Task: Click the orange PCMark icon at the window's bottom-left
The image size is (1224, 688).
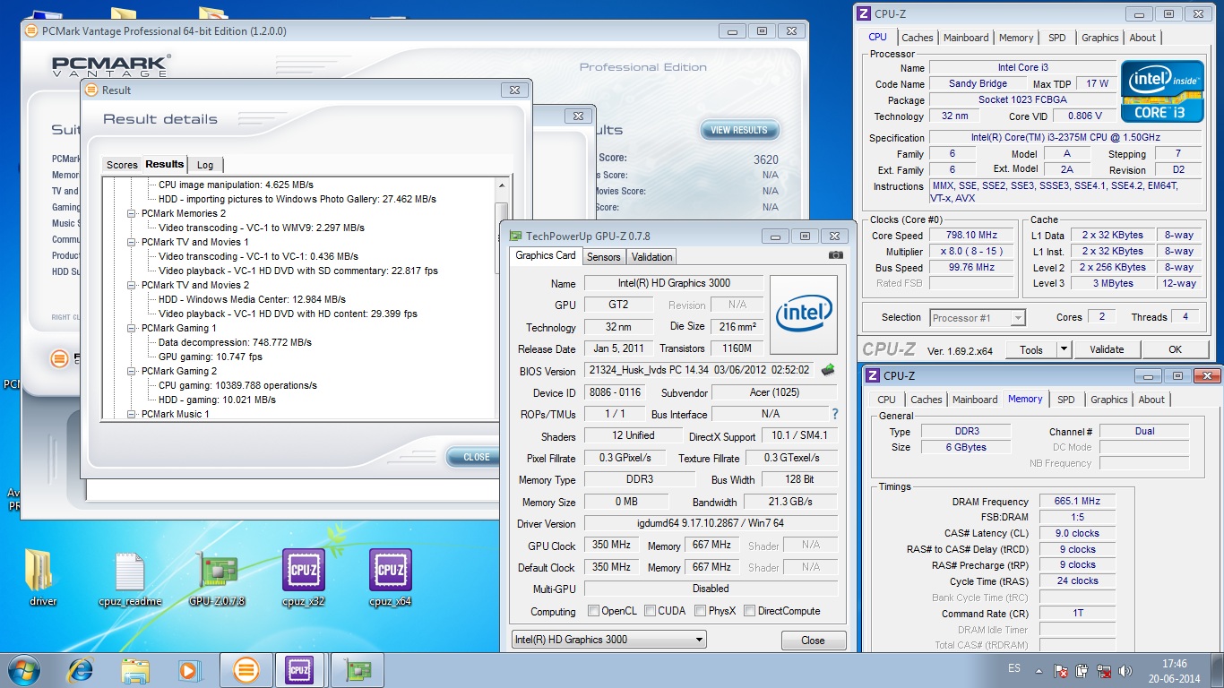Action: coord(60,359)
